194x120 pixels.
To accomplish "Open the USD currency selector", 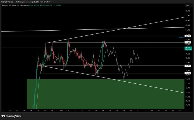I will [189, 6].
